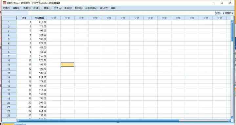
Task: Click the 总胆固醇 cell showing 214.30
Action: [39, 77]
